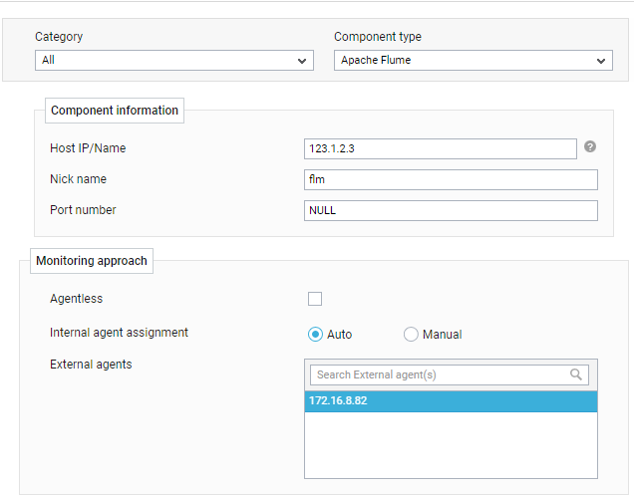The width and height of the screenshot is (634, 495).
Task: Click the help icon beside Host IP/Name
Action: [x=590, y=146]
